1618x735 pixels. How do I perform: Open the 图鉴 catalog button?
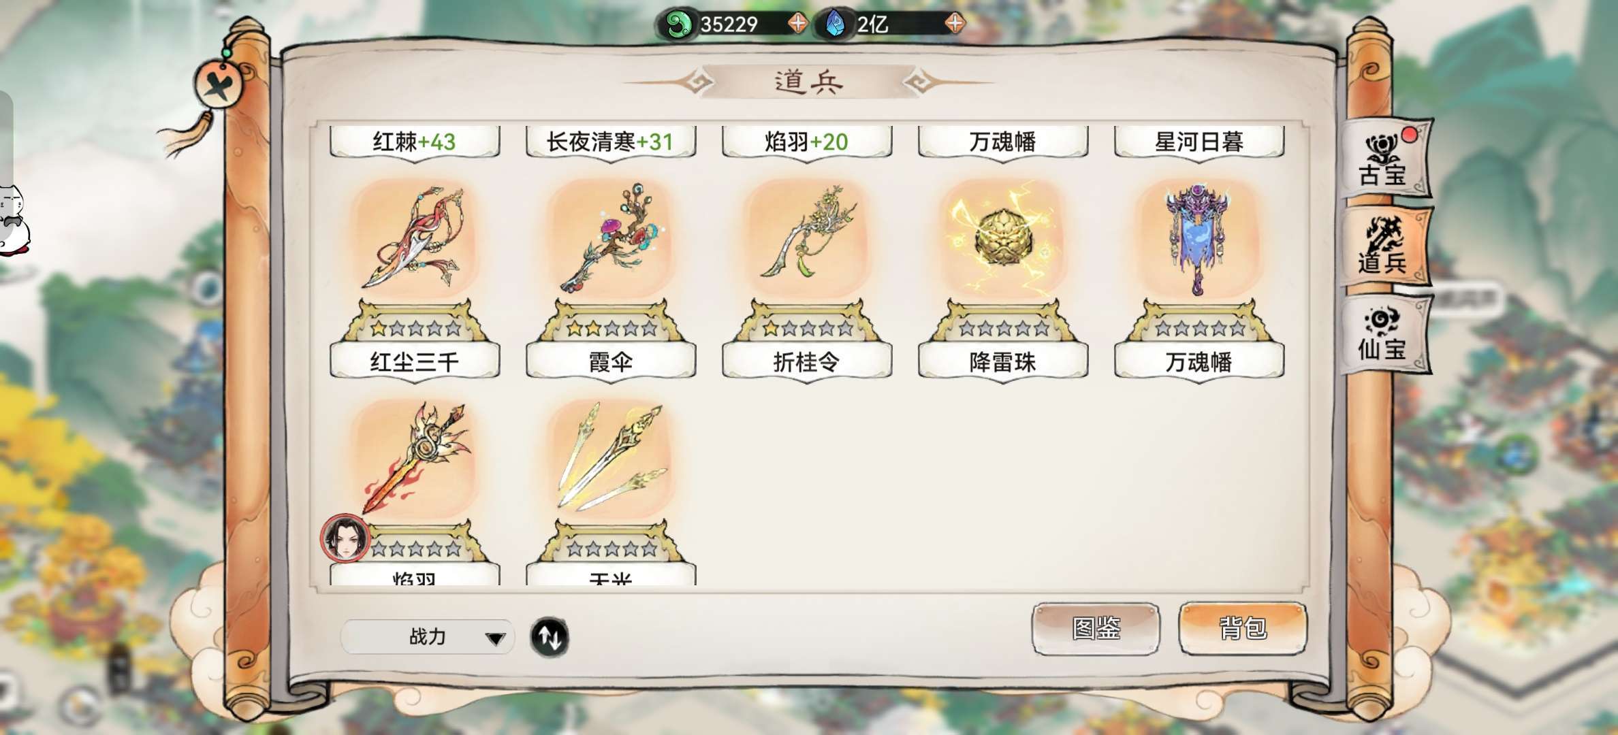pyautogui.click(x=1096, y=628)
